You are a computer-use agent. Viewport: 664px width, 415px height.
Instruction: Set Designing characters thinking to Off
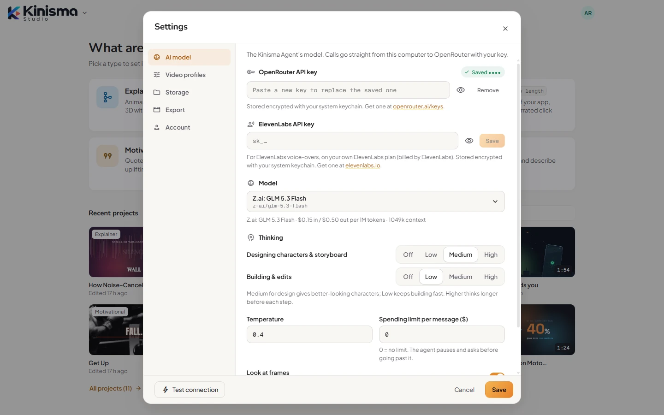(408, 255)
